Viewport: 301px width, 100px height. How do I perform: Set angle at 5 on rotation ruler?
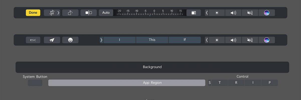[x=163, y=11]
